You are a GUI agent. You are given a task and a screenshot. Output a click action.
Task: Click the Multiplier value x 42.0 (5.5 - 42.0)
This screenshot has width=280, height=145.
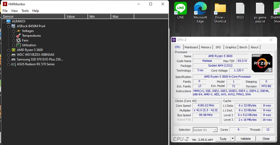point(206,110)
